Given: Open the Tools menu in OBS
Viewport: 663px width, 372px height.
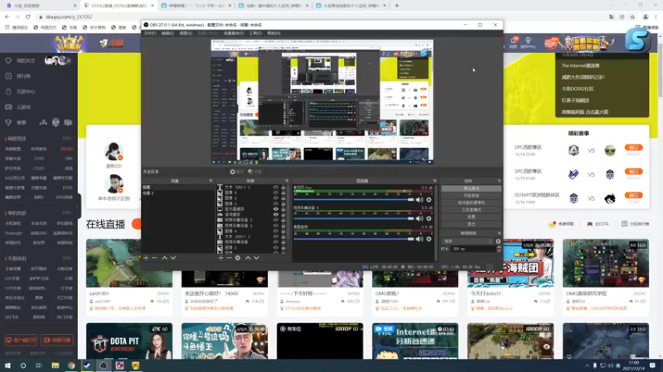Looking at the screenshot, I should point(255,33).
